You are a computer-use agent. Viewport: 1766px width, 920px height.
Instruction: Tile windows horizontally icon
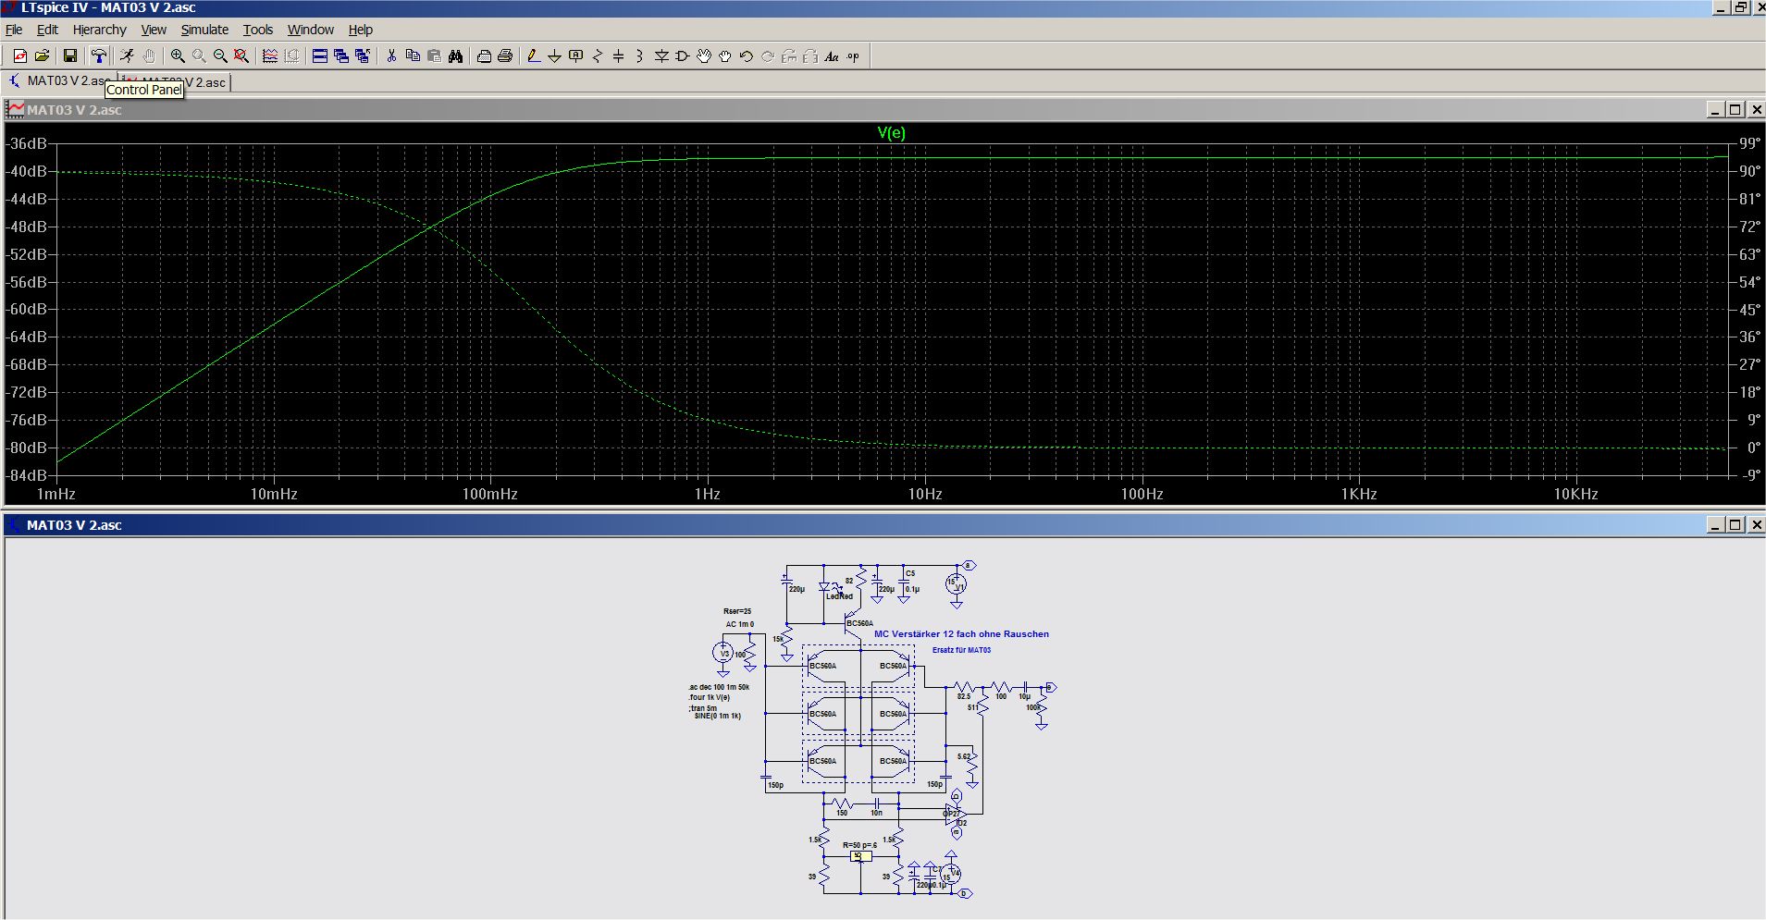(320, 56)
